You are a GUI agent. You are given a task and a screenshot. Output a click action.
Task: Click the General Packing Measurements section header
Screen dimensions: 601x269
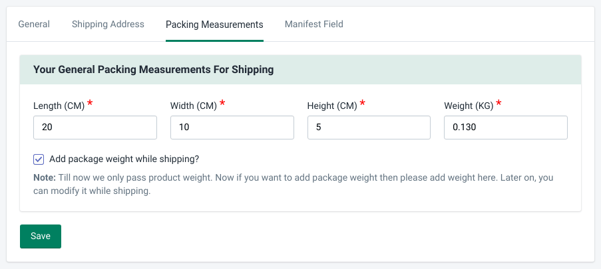click(x=154, y=69)
